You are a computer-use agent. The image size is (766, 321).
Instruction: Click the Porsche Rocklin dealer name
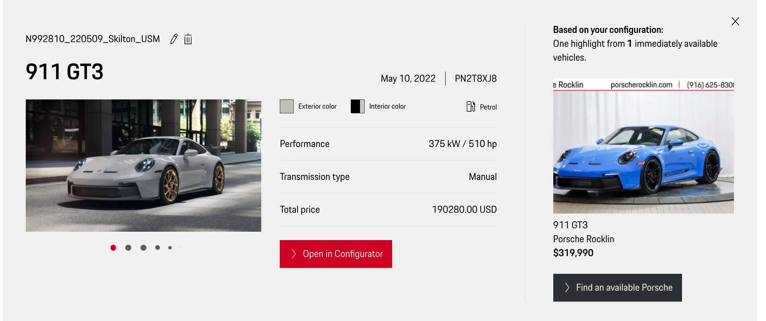tap(584, 239)
